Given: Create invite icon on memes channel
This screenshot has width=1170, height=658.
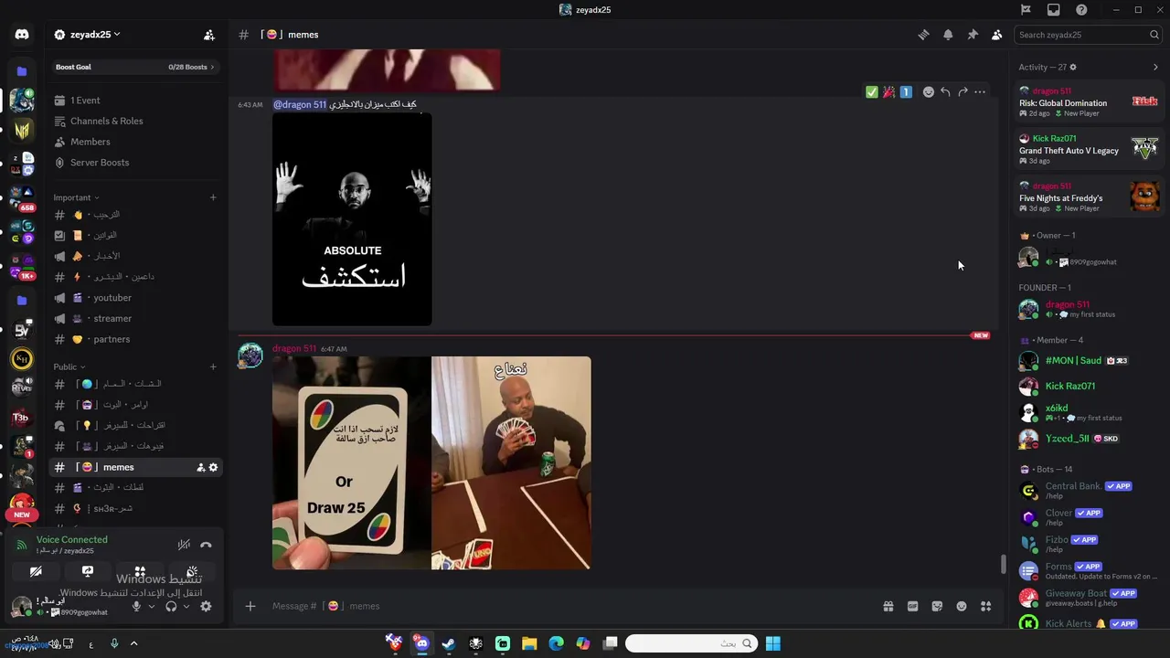Looking at the screenshot, I should click(x=200, y=467).
